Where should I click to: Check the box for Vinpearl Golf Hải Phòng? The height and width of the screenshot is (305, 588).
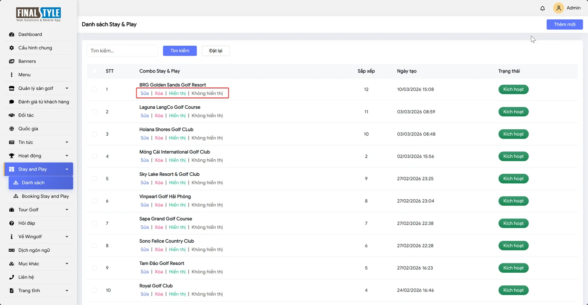click(94, 201)
